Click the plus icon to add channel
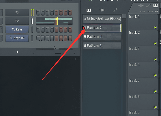The width and height of the screenshot is (161, 116). coord(17,52)
